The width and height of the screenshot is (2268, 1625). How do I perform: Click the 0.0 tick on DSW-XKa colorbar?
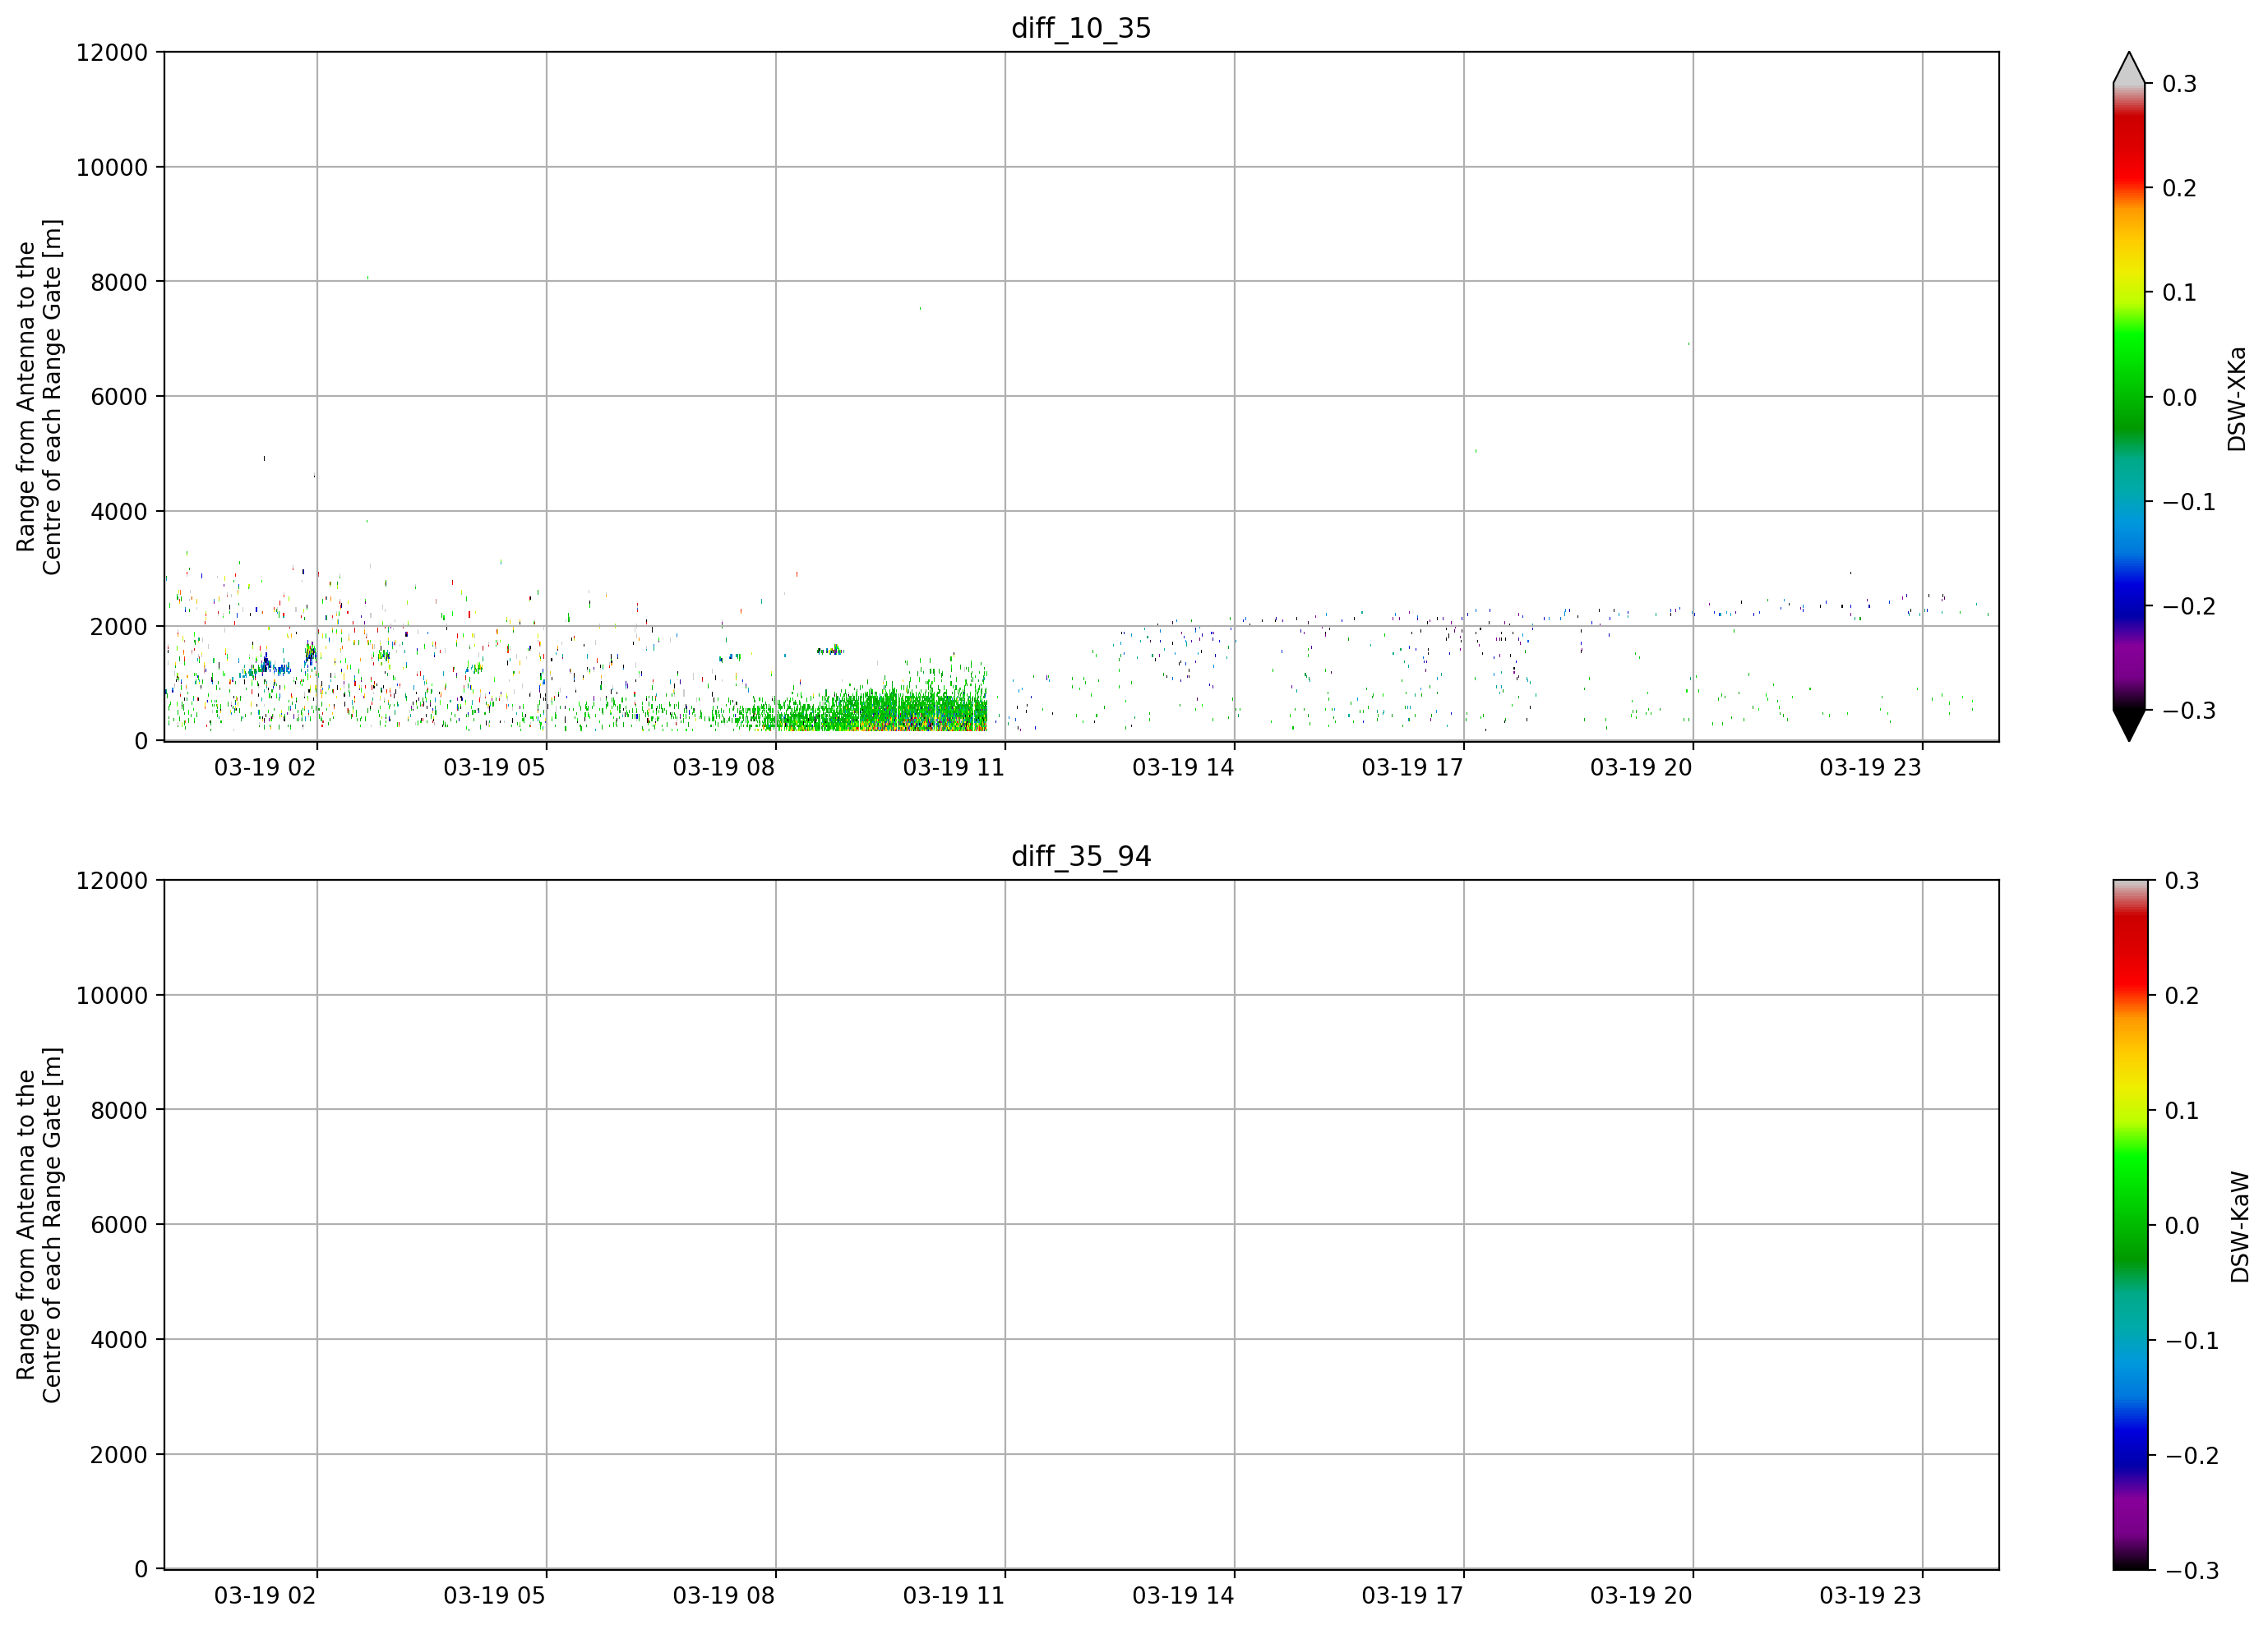[x=2180, y=398]
